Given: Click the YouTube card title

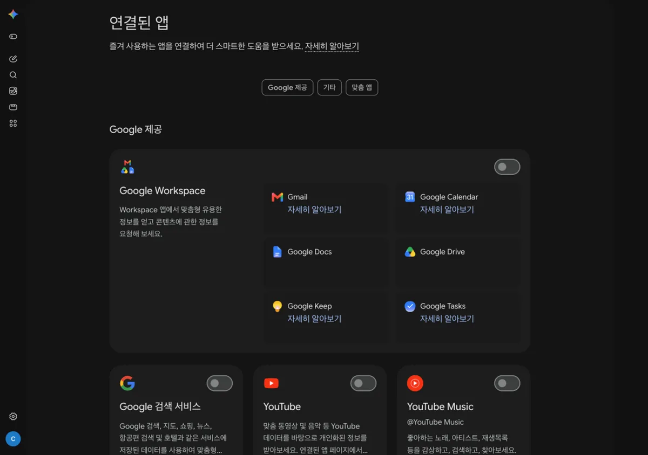Looking at the screenshot, I should coord(282,406).
